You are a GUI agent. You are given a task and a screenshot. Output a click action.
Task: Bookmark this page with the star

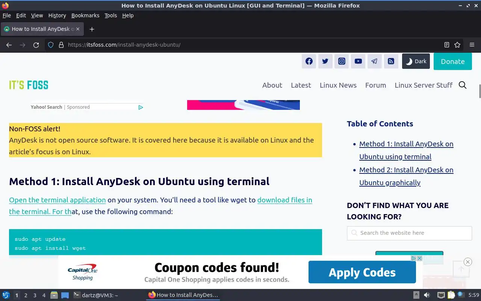pyautogui.click(x=457, y=45)
